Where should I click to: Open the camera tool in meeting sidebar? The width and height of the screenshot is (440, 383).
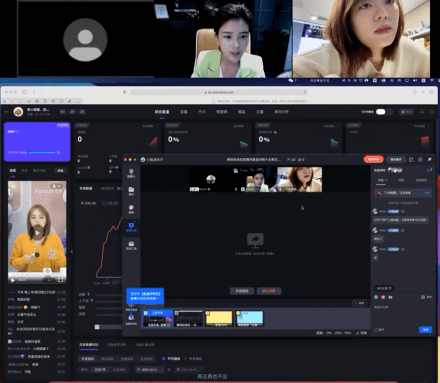[x=131, y=173]
